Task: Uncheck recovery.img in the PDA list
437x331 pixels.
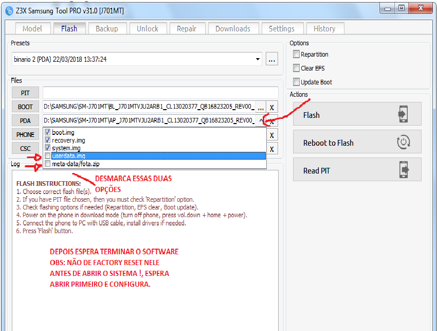Action: coord(48,140)
